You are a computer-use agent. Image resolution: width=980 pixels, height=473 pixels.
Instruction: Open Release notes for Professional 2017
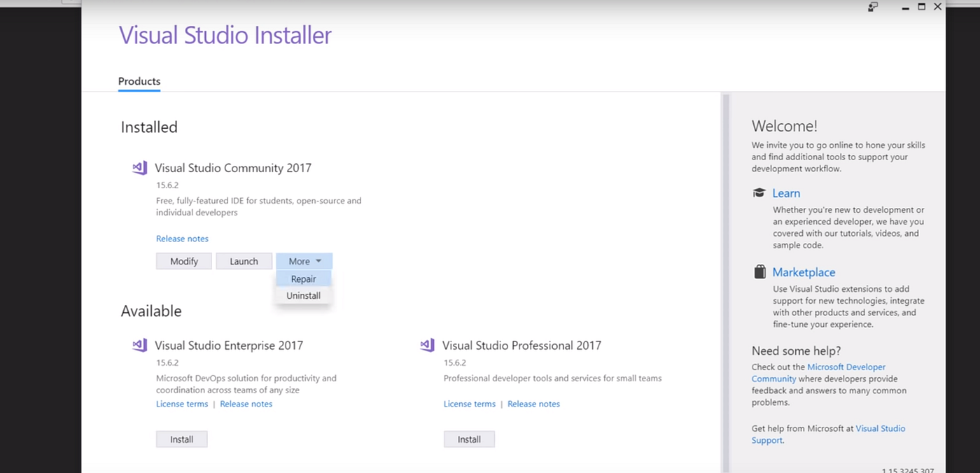(533, 404)
